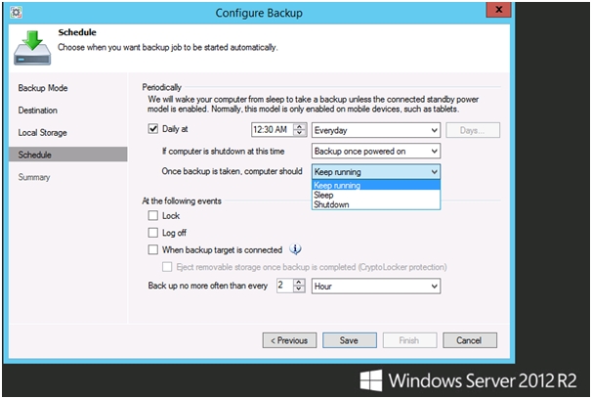This screenshot has width=592, height=399.
Task: Close the Configure Backup window
Action: click(x=498, y=10)
